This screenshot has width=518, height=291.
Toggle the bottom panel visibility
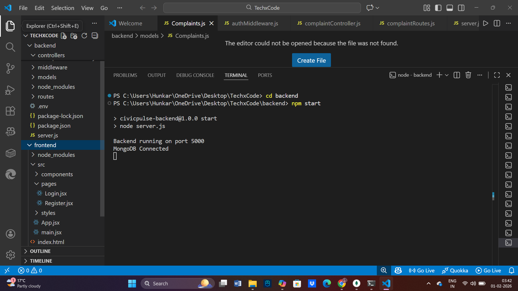[x=449, y=8]
